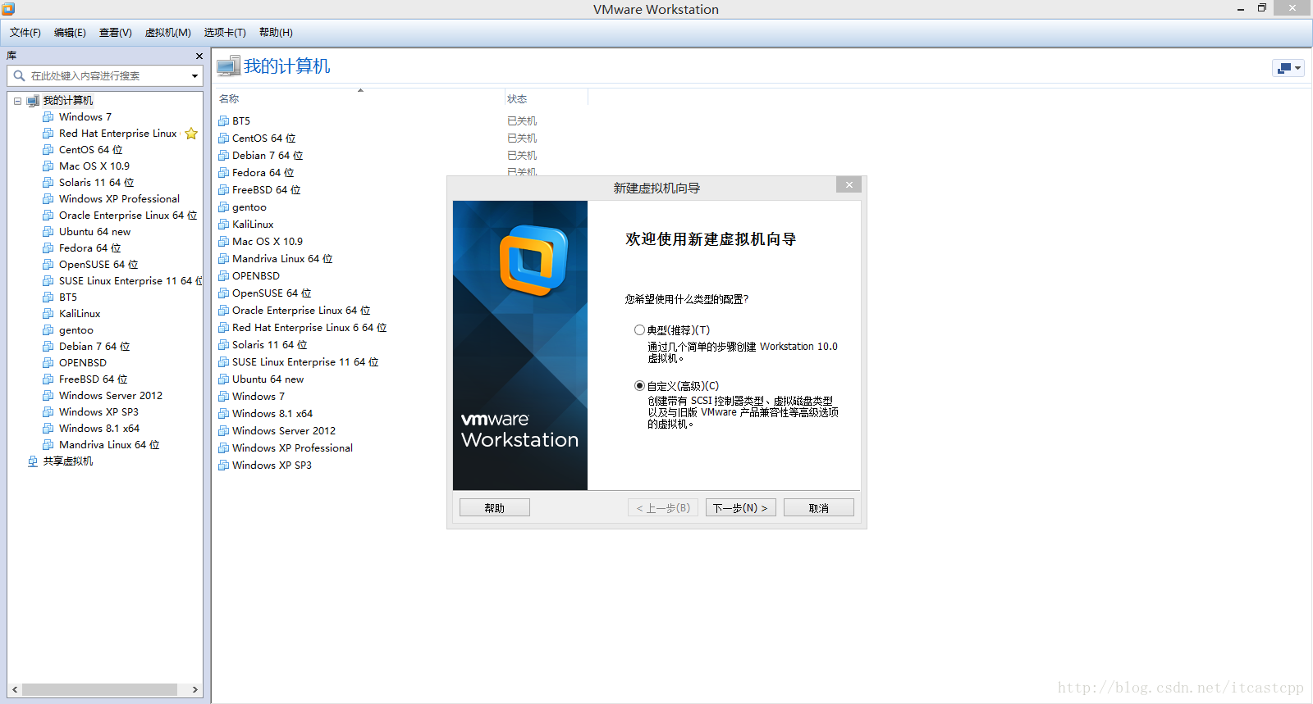Open the Help (帮助) menu
Image resolution: width=1313 pixels, height=704 pixels.
pos(276,33)
